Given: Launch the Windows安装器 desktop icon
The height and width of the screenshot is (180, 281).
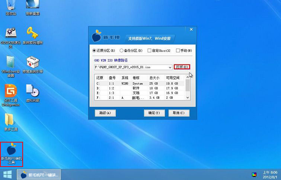Looking at the screenshot, I should [x=11, y=66].
